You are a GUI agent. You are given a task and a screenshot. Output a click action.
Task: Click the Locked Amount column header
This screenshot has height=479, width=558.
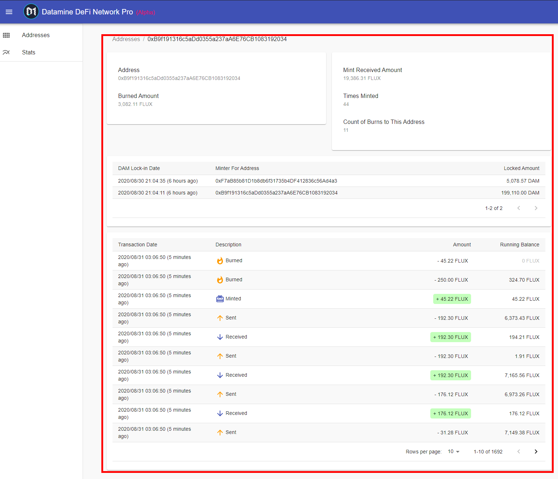click(522, 168)
